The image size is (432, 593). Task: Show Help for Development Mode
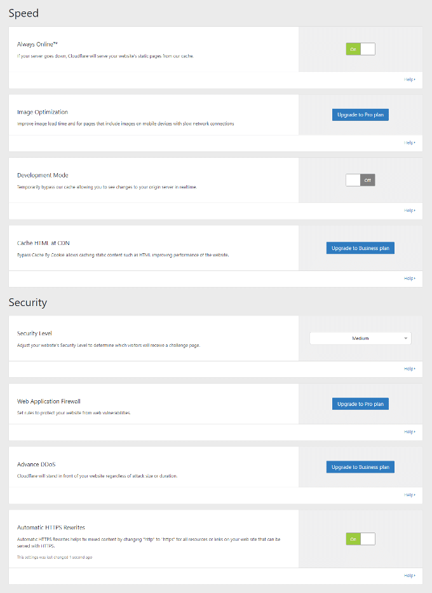tap(409, 211)
